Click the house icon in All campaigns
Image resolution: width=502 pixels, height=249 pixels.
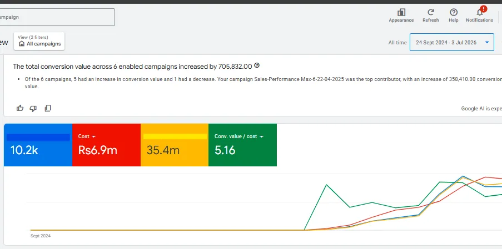pyautogui.click(x=22, y=44)
